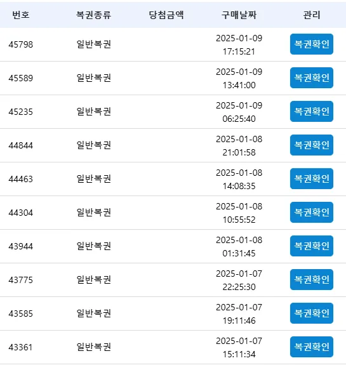Click the 관리 column header

coord(312,15)
